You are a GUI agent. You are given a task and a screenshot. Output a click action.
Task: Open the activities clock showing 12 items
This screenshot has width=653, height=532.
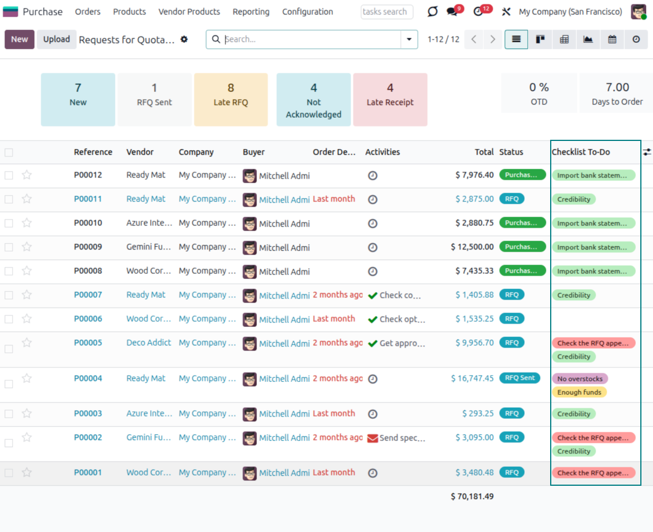pos(480,10)
